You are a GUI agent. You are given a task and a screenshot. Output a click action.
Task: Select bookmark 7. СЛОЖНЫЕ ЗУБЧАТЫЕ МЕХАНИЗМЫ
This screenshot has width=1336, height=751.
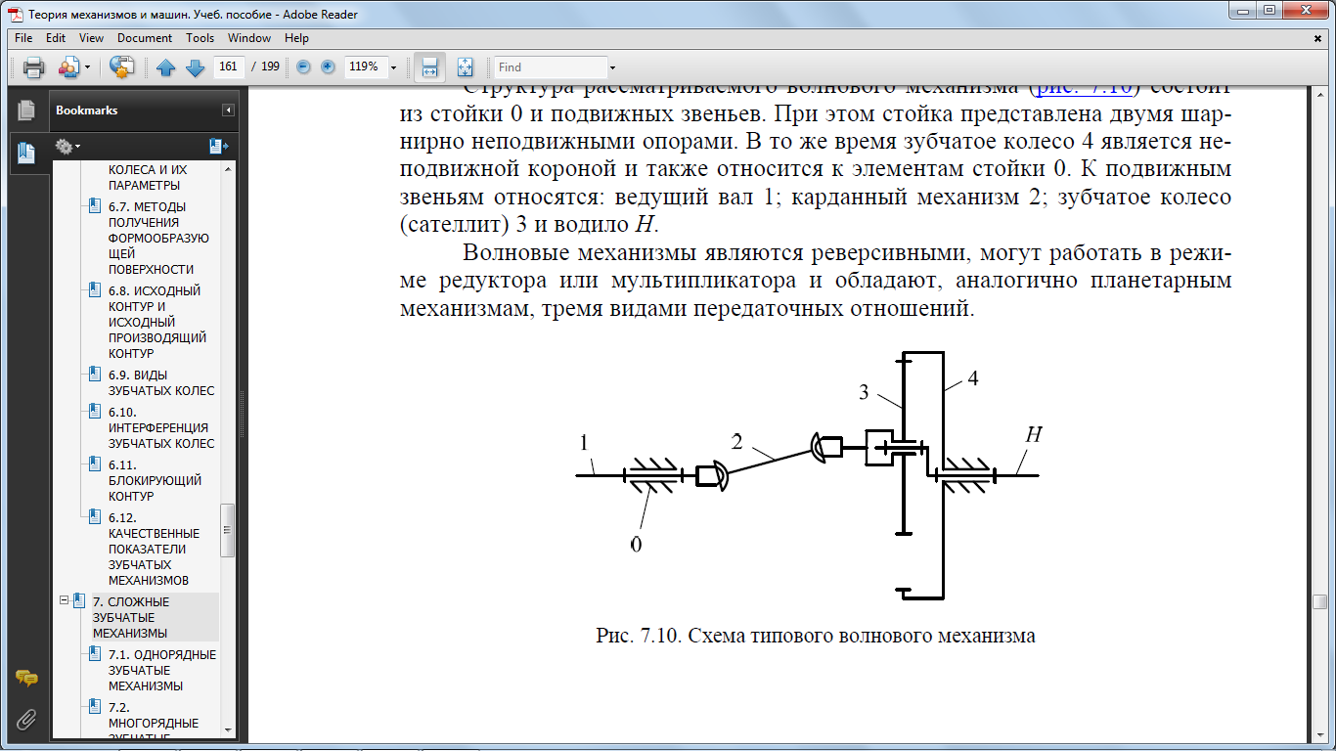(x=131, y=617)
